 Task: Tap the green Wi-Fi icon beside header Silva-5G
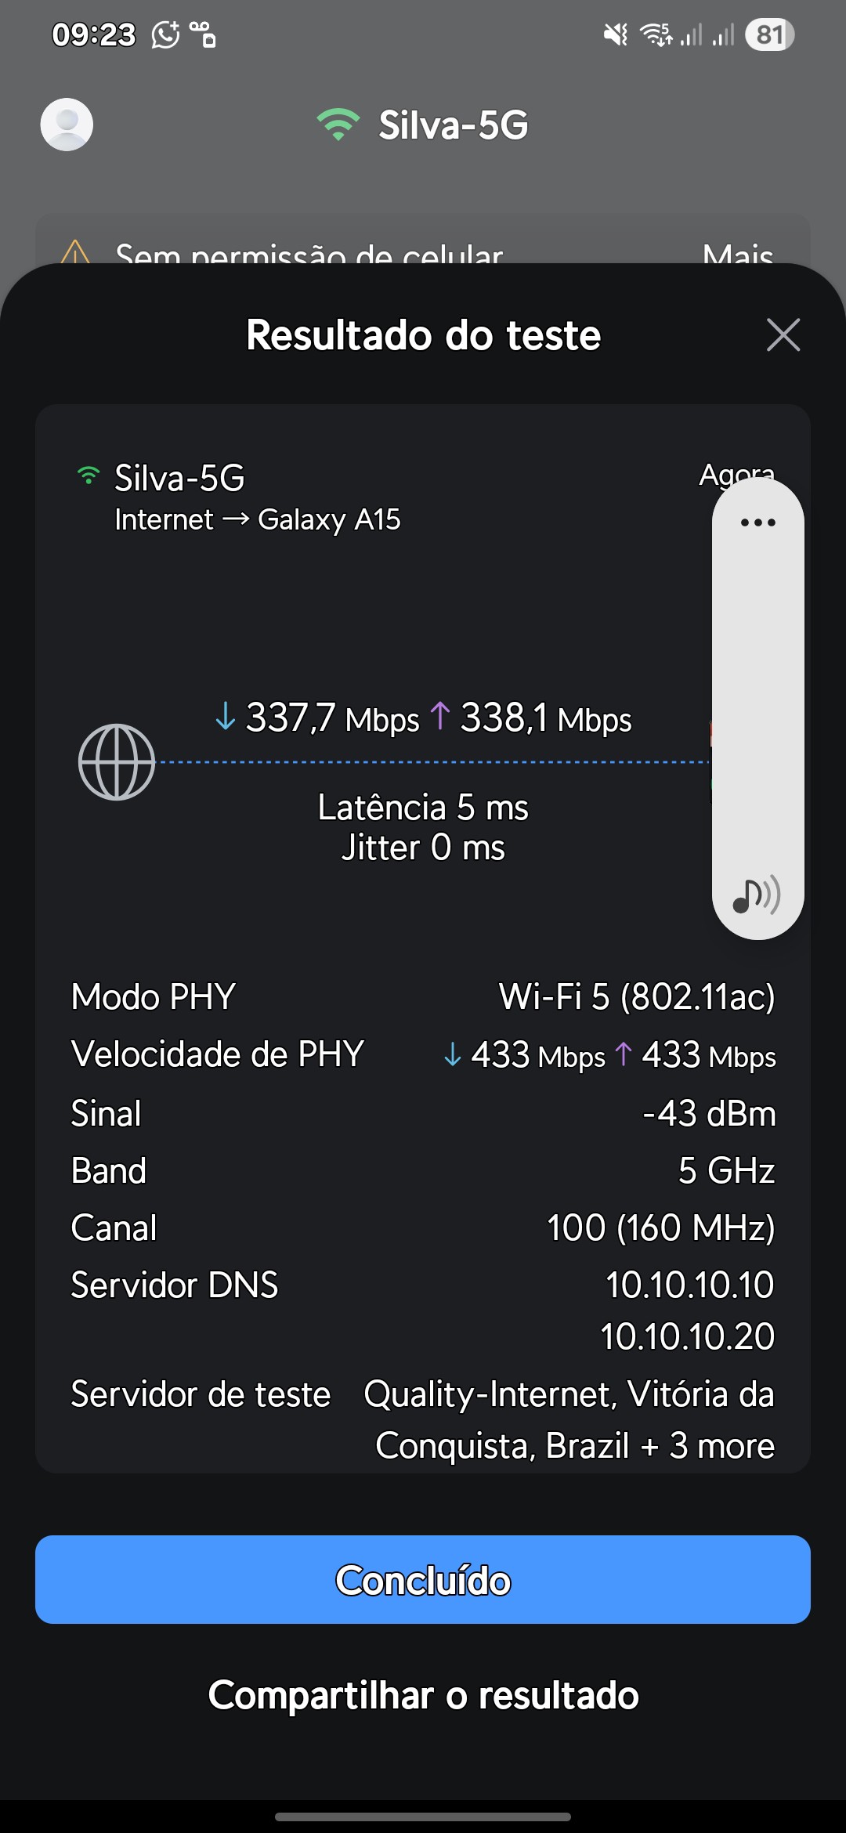click(x=338, y=125)
